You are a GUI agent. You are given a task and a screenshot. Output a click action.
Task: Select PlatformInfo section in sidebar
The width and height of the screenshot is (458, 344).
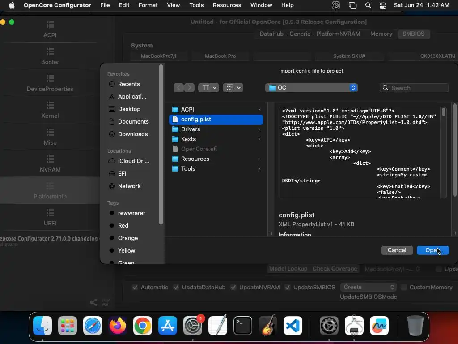pos(50,190)
